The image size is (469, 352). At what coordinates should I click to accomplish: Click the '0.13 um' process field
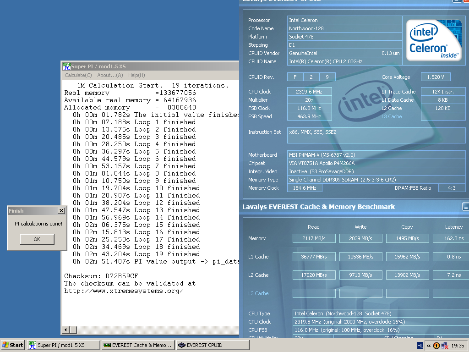click(391, 53)
